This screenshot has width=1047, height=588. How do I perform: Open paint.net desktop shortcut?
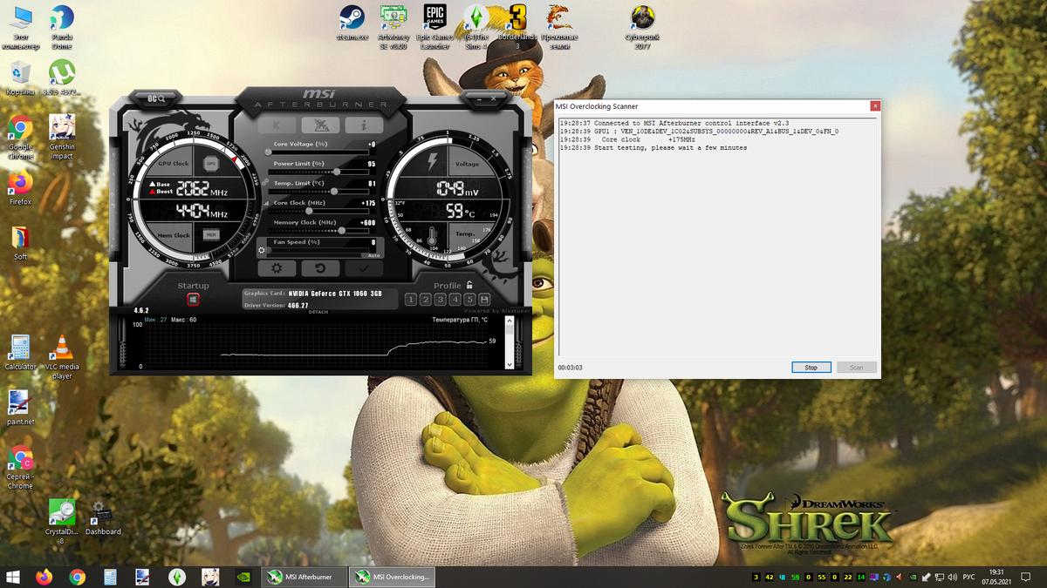click(20, 408)
